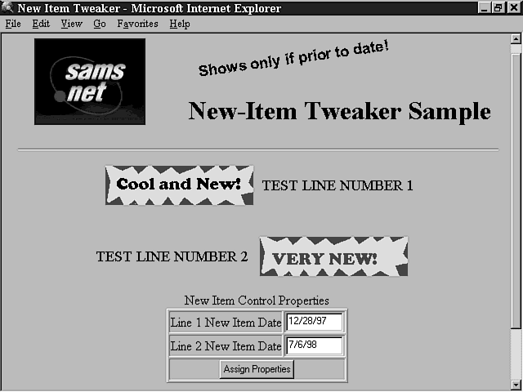The image size is (523, 392).
Task: Click the Line 1 New Item Date field
Action: (x=314, y=323)
